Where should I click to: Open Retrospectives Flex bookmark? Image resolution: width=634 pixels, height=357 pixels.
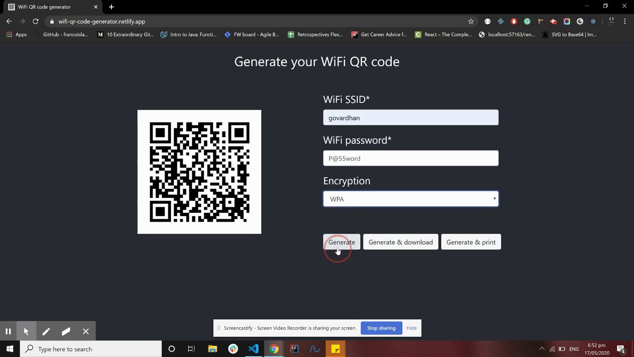[315, 34]
